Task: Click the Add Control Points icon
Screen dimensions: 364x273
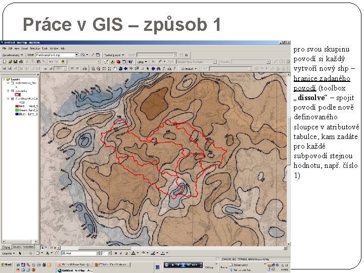Action: [x=93, y=55]
